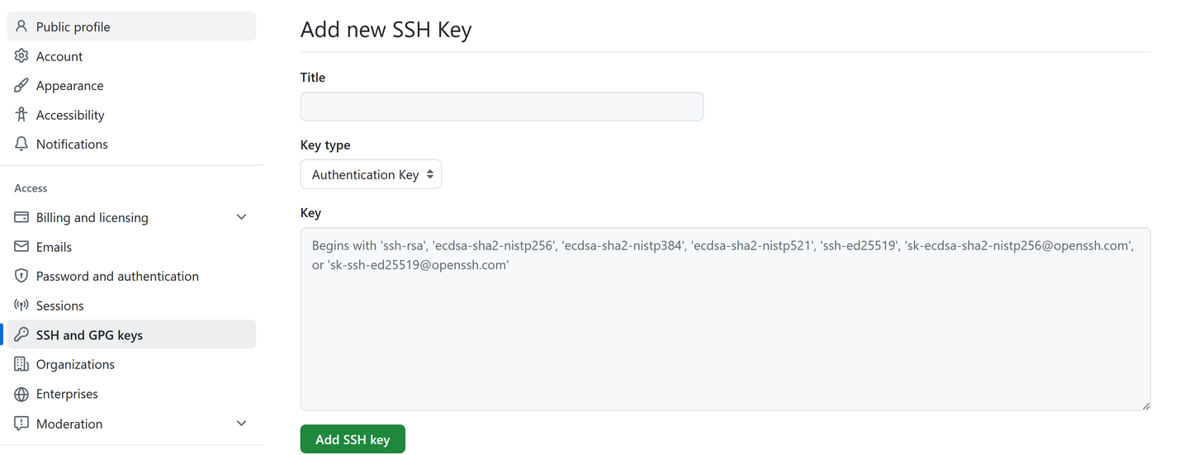
Task: Click the Password and authentication shield icon
Action: pos(21,276)
